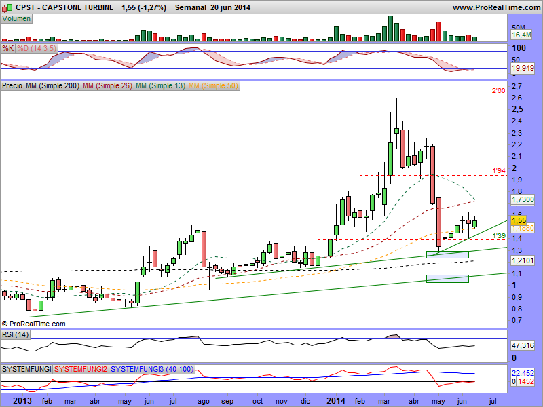The image size is (543, 407).
Task: Click the 1,55 (-1,27%) quote text
Action: tap(144, 7)
